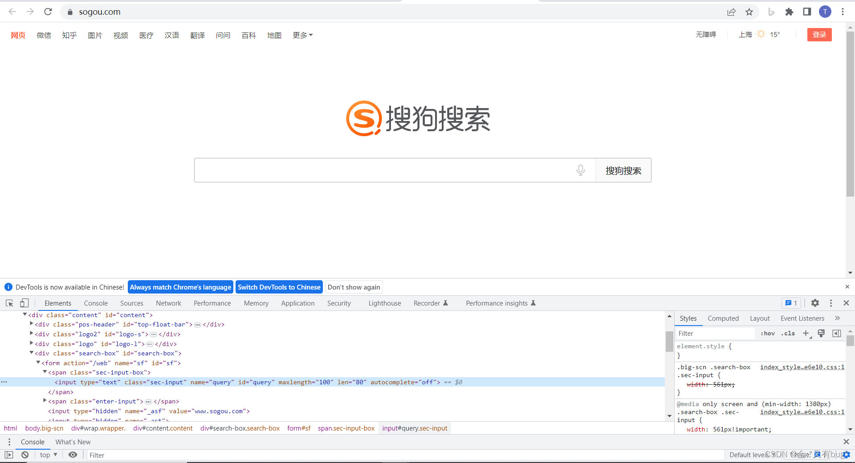This screenshot has width=855, height=463.
Task: Collapse the div id="search-box" node
Action: (x=31, y=353)
